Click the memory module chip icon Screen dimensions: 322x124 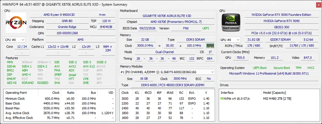tap(210, 46)
